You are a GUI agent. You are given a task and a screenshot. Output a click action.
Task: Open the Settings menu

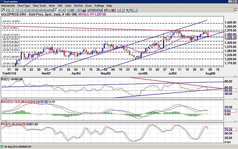click(x=99, y=6)
